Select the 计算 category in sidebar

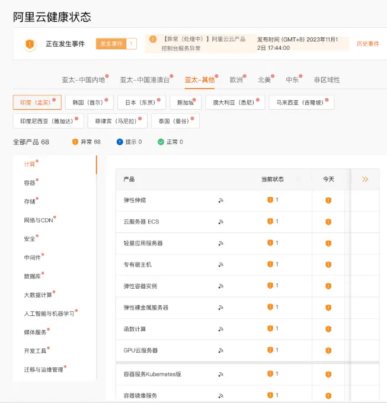click(30, 164)
